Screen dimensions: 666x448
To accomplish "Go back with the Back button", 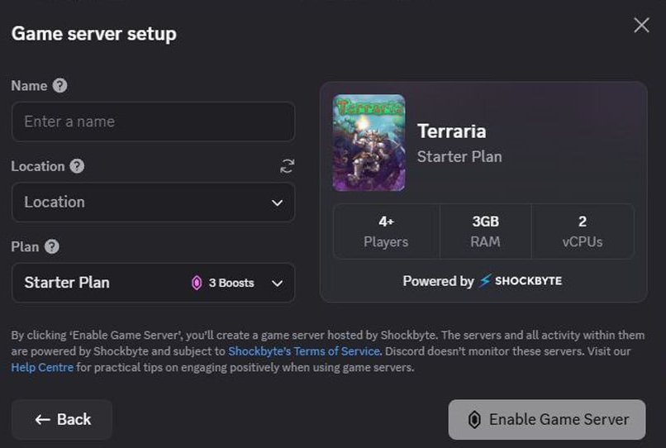I will click(x=62, y=420).
